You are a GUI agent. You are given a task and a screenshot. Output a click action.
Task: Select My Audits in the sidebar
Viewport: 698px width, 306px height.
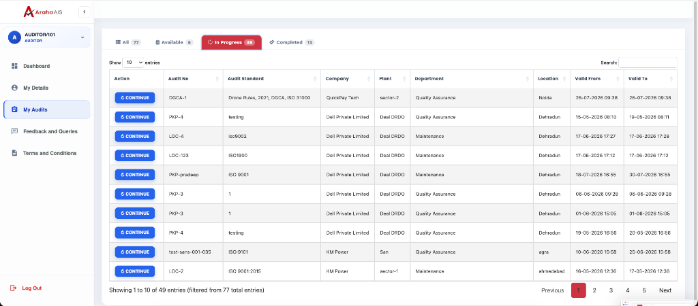[x=47, y=109]
